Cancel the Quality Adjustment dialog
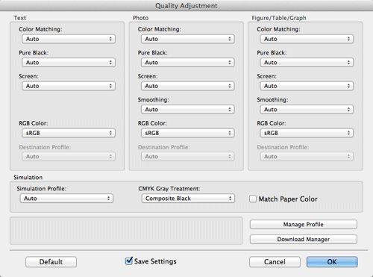 275,262
